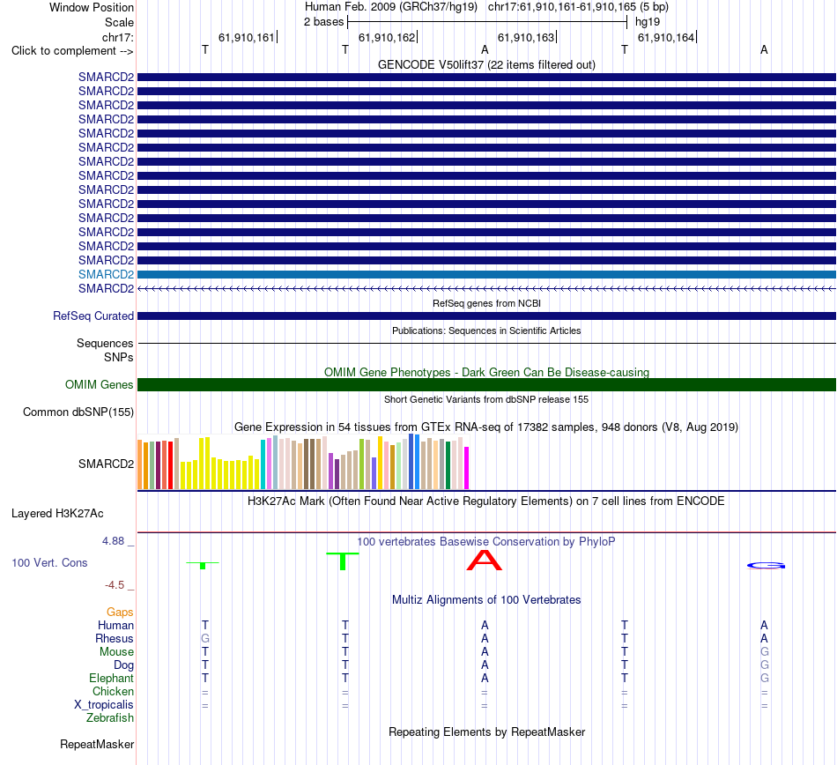Screen dimensions: 837x765
Task: Click the Elephant species label
Action: coord(111,679)
